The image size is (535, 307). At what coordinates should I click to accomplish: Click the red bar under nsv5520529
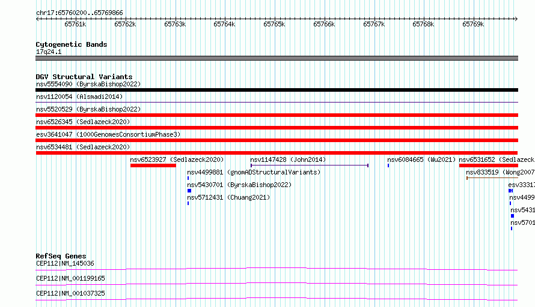(277, 115)
